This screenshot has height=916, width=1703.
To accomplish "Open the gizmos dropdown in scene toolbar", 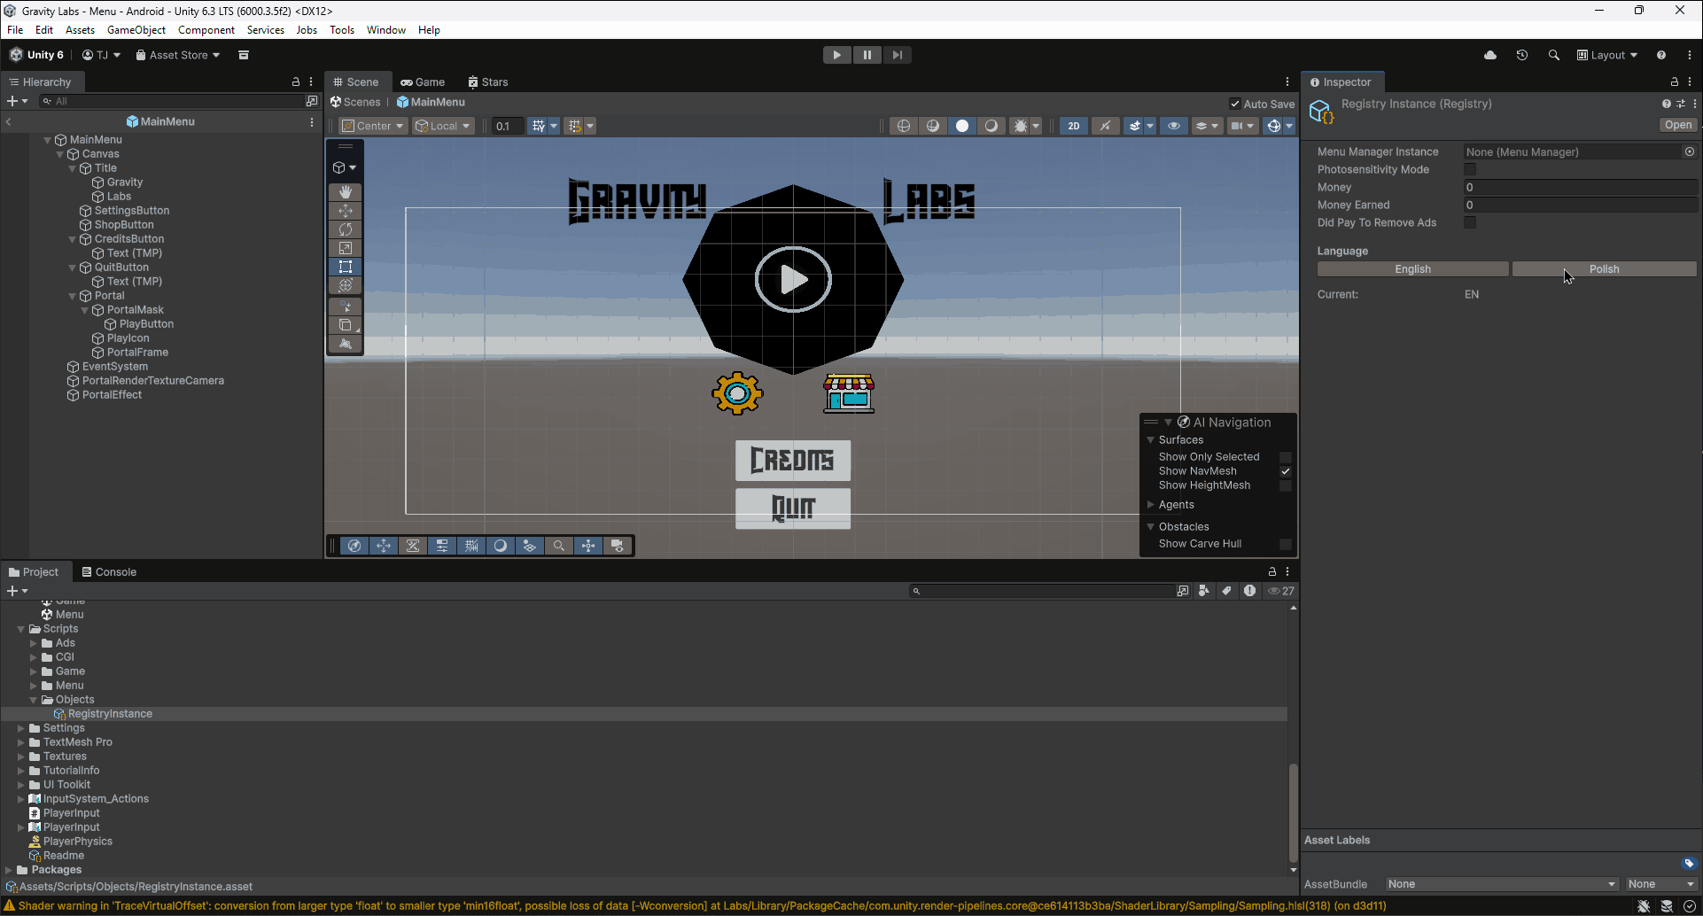I will pos(1289,126).
